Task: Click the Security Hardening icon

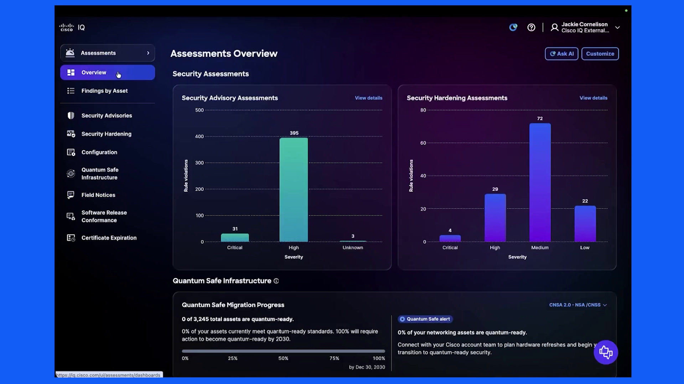Action: (x=71, y=134)
